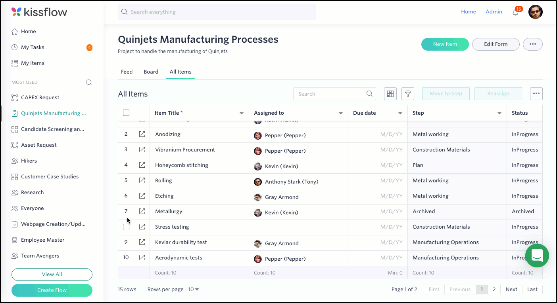
Task: Go to page 2 in the pagination
Action: pos(494,290)
